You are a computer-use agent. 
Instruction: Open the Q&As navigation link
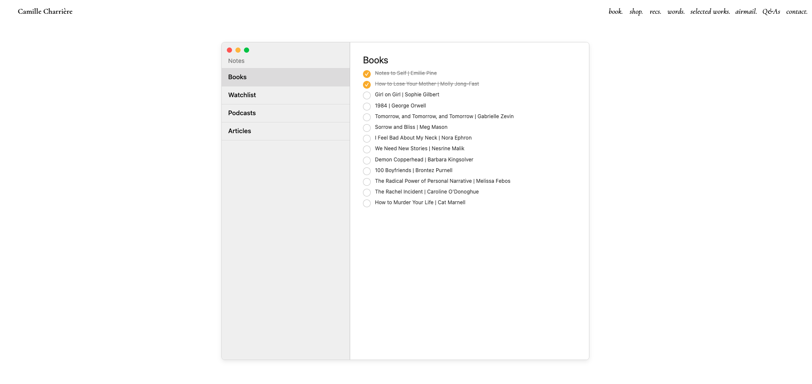771,12
